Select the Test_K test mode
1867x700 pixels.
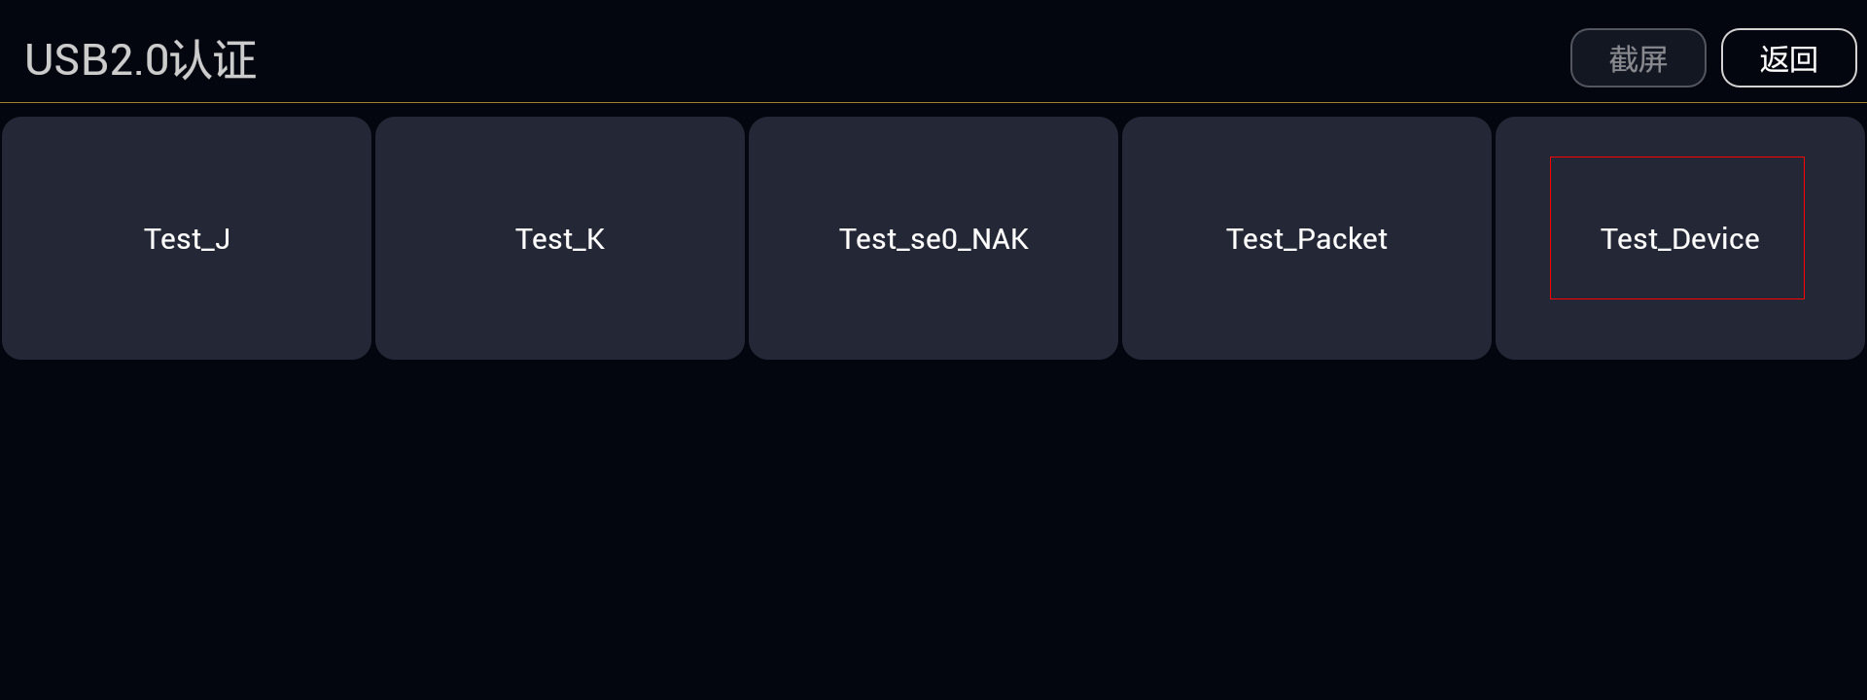pos(560,238)
